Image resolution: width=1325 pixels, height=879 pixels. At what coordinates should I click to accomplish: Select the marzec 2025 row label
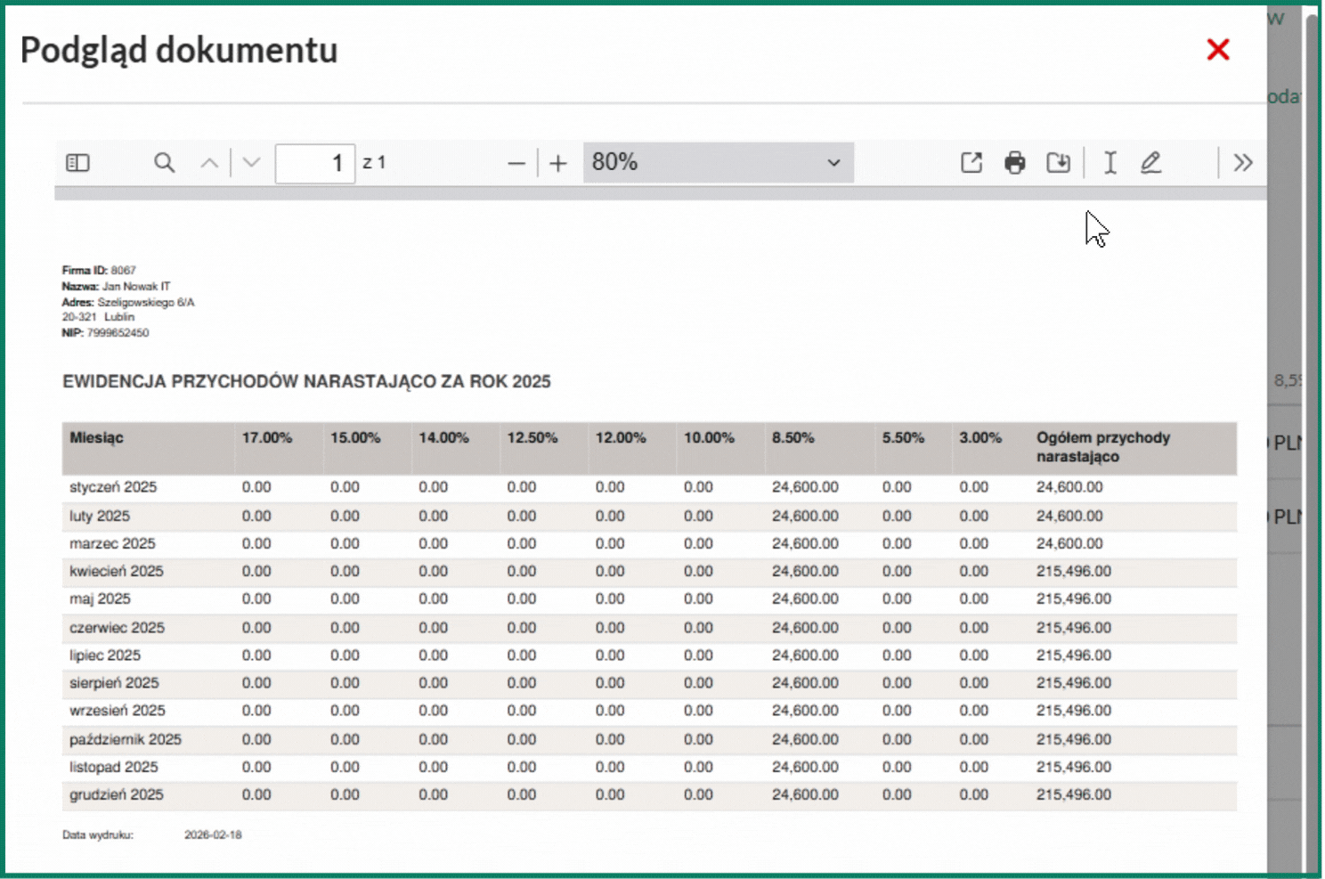(112, 543)
